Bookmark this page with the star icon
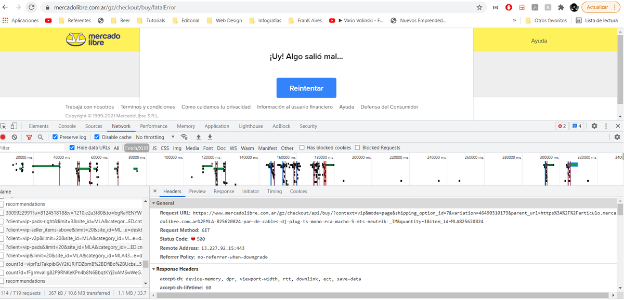The width and height of the screenshot is (624, 300). pyautogui.click(x=479, y=7)
